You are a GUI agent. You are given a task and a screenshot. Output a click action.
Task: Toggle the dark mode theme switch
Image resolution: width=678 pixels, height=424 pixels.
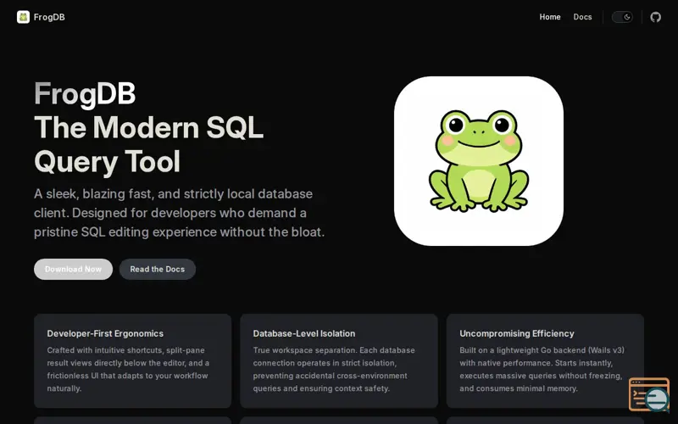coord(622,17)
